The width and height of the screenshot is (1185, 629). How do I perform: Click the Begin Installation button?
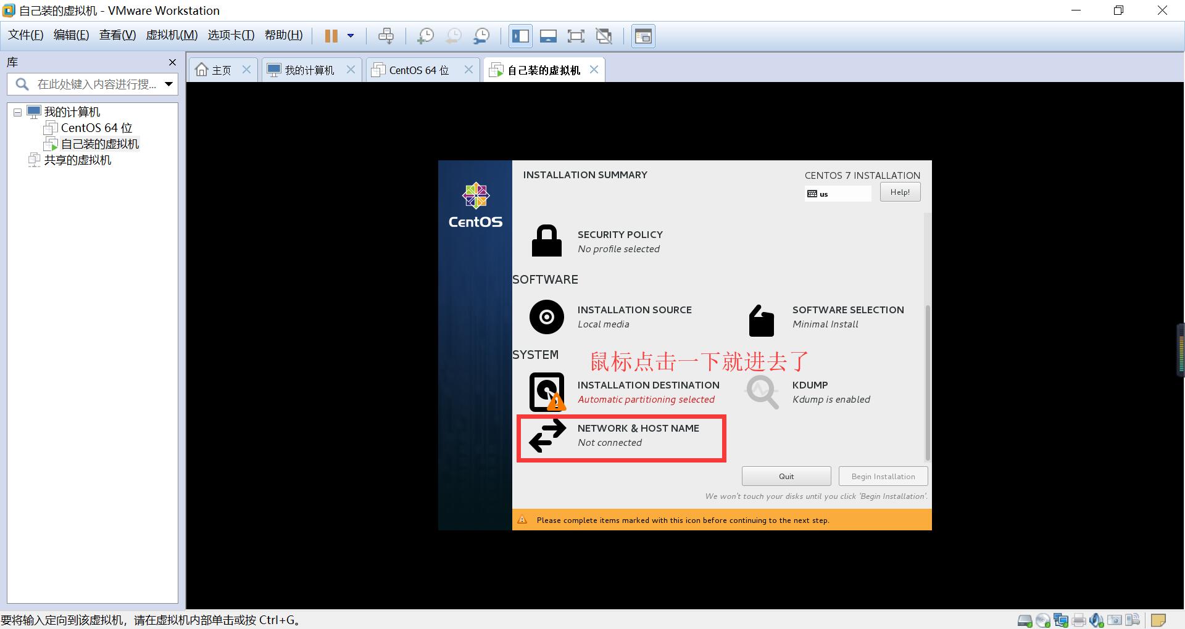[x=883, y=476]
